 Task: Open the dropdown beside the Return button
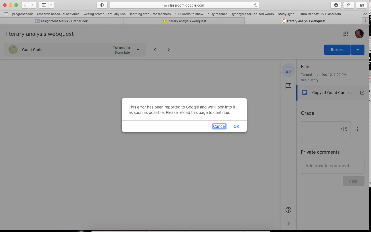point(358,50)
